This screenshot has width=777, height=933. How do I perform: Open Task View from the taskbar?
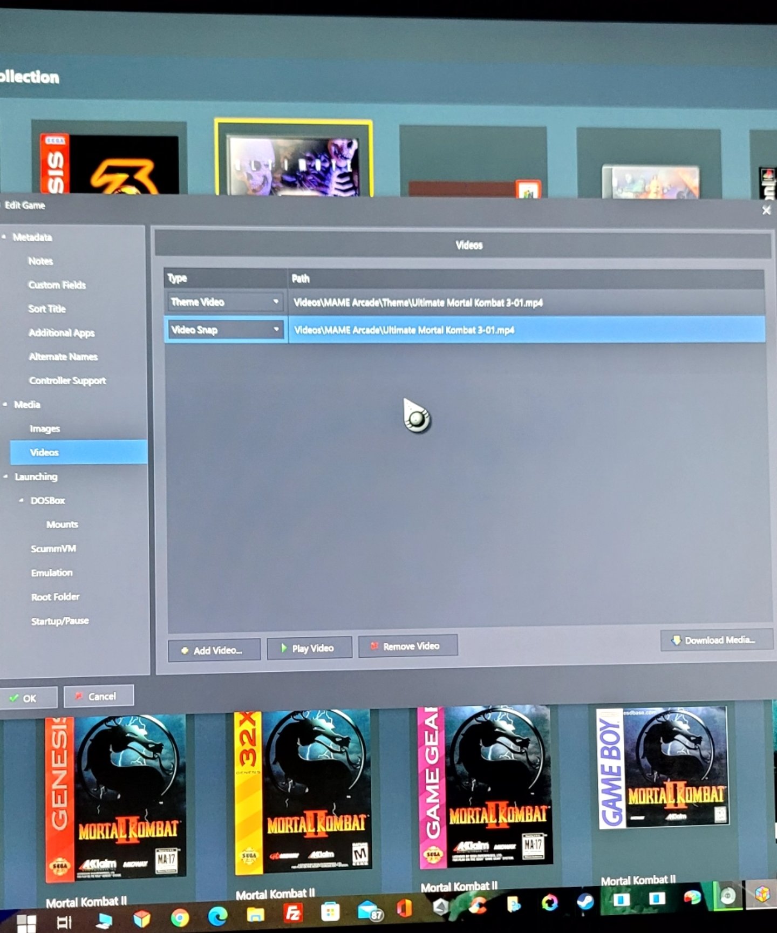pyautogui.click(x=64, y=922)
